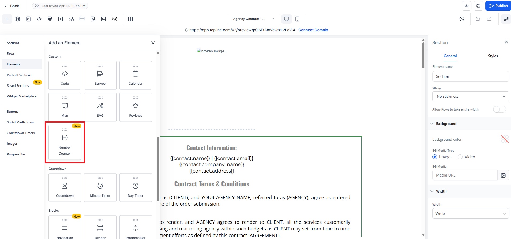Jump to Images category
This screenshot has width=511, height=239.
point(12,144)
